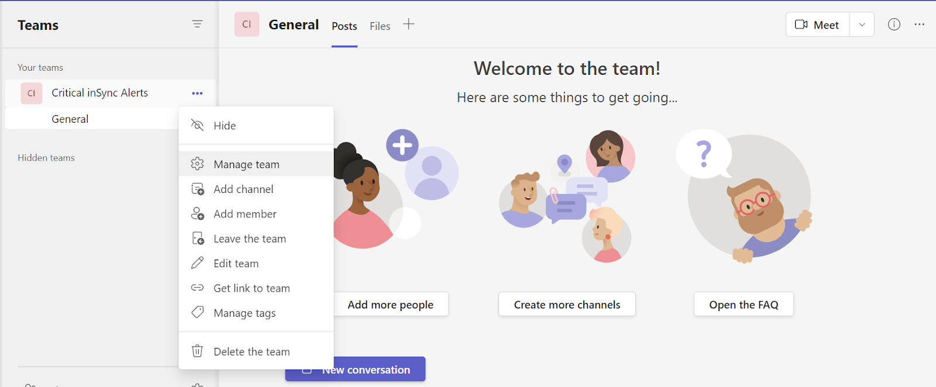Image resolution: width=936 pixels, height=387 pixels.
Task: Click the crossed-eye Hide icon
Action: coord(198,125)
